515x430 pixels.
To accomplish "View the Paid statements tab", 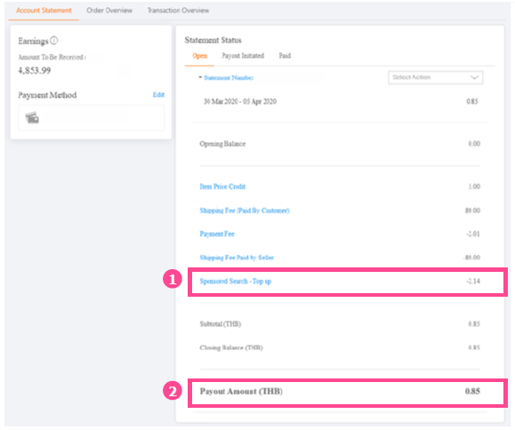I will [x=285, y=56].
